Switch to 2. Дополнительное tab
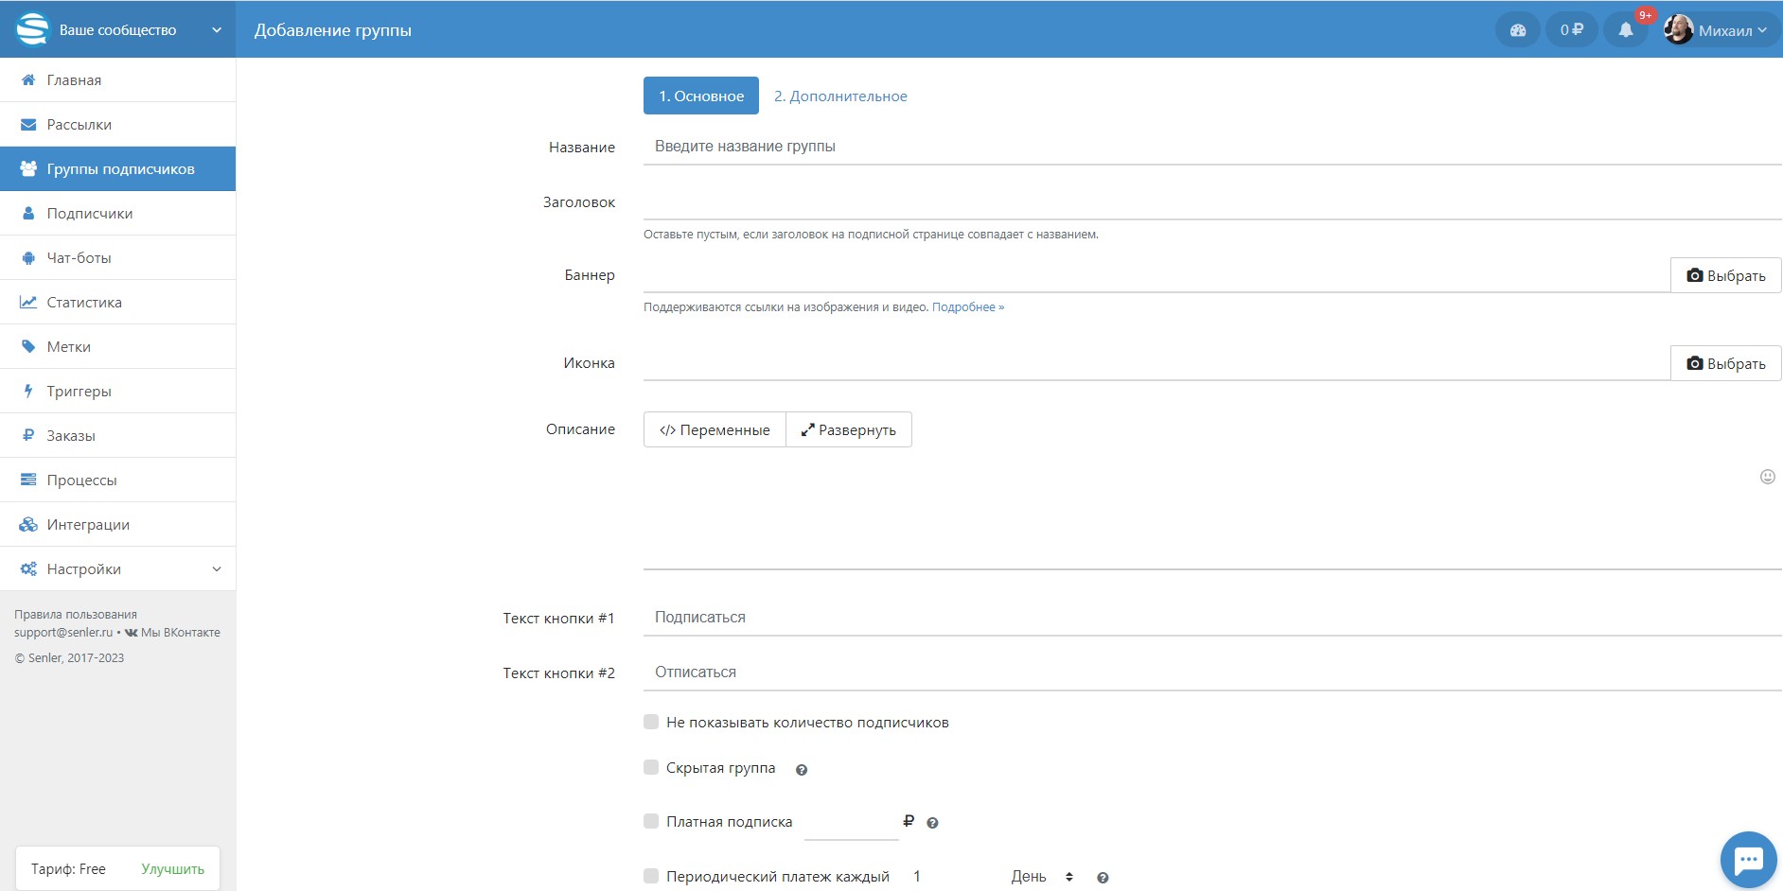Viewport: 1783px width, 891px height. tap(840, 96)
